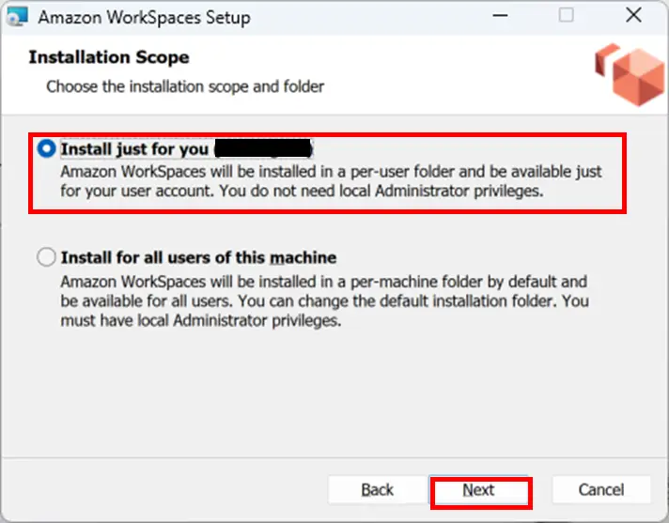Screen dimensions: 669x523
Task: Proceed with the Next button
Action: [x=478, y=490]
